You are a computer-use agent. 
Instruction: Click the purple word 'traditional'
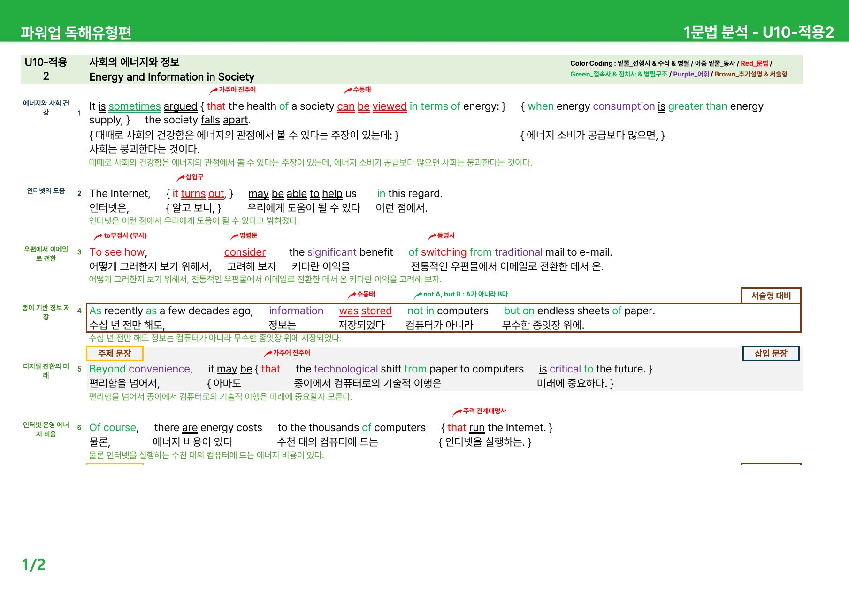(518, 252)
